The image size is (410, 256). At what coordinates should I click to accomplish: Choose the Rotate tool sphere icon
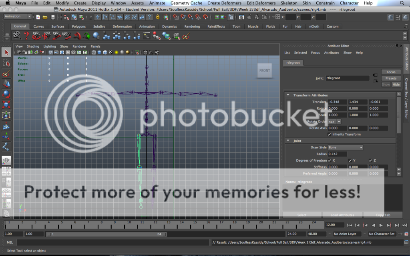(6, 94)
